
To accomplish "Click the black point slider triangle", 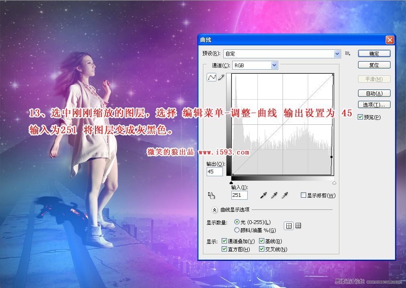I will click(231, 183).
